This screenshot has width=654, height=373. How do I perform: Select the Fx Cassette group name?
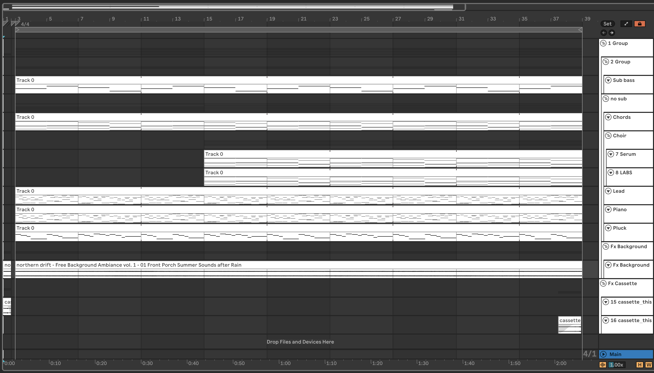coord(622,283)
